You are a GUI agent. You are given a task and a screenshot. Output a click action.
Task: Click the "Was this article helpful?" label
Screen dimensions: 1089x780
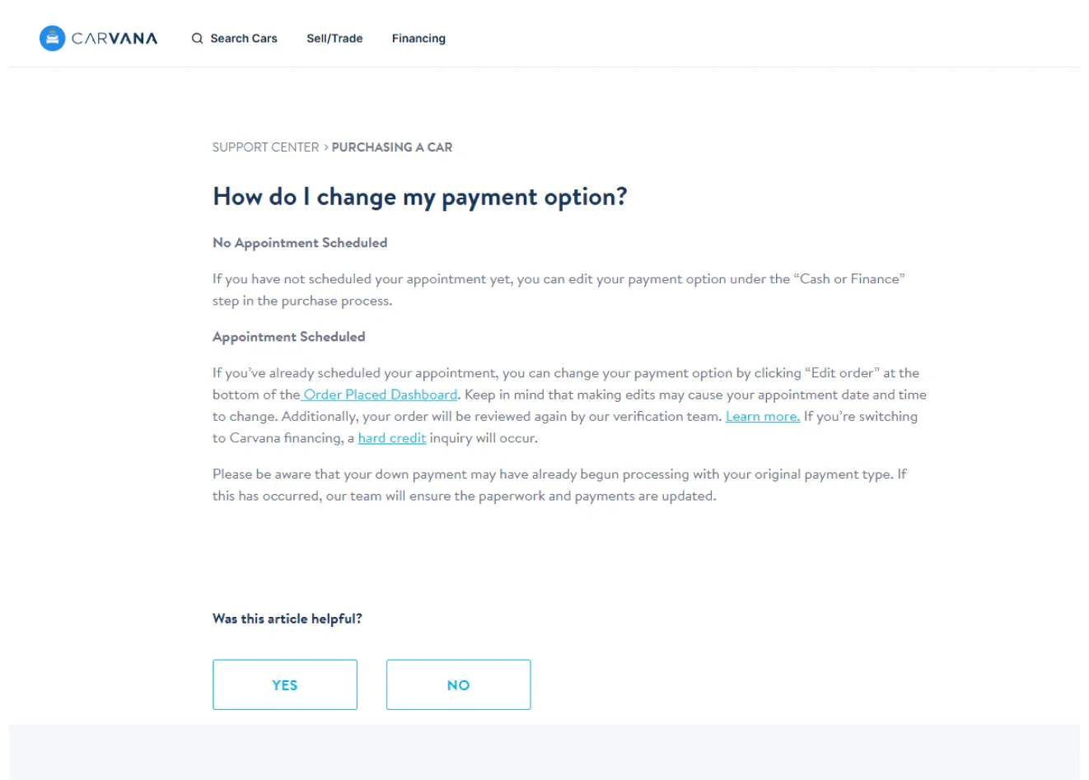pos(287,619)
